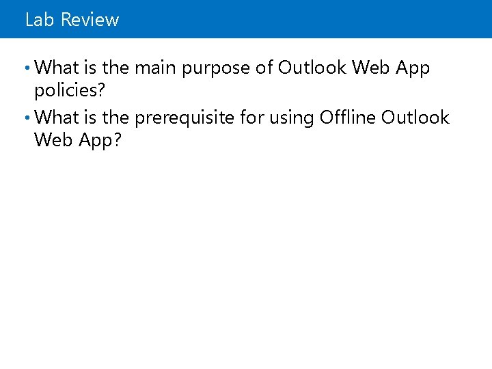The width and height of the screenshot is (492, 369).
Task: Click the 'Lab Review' slide title
Action: pos(72,19)
